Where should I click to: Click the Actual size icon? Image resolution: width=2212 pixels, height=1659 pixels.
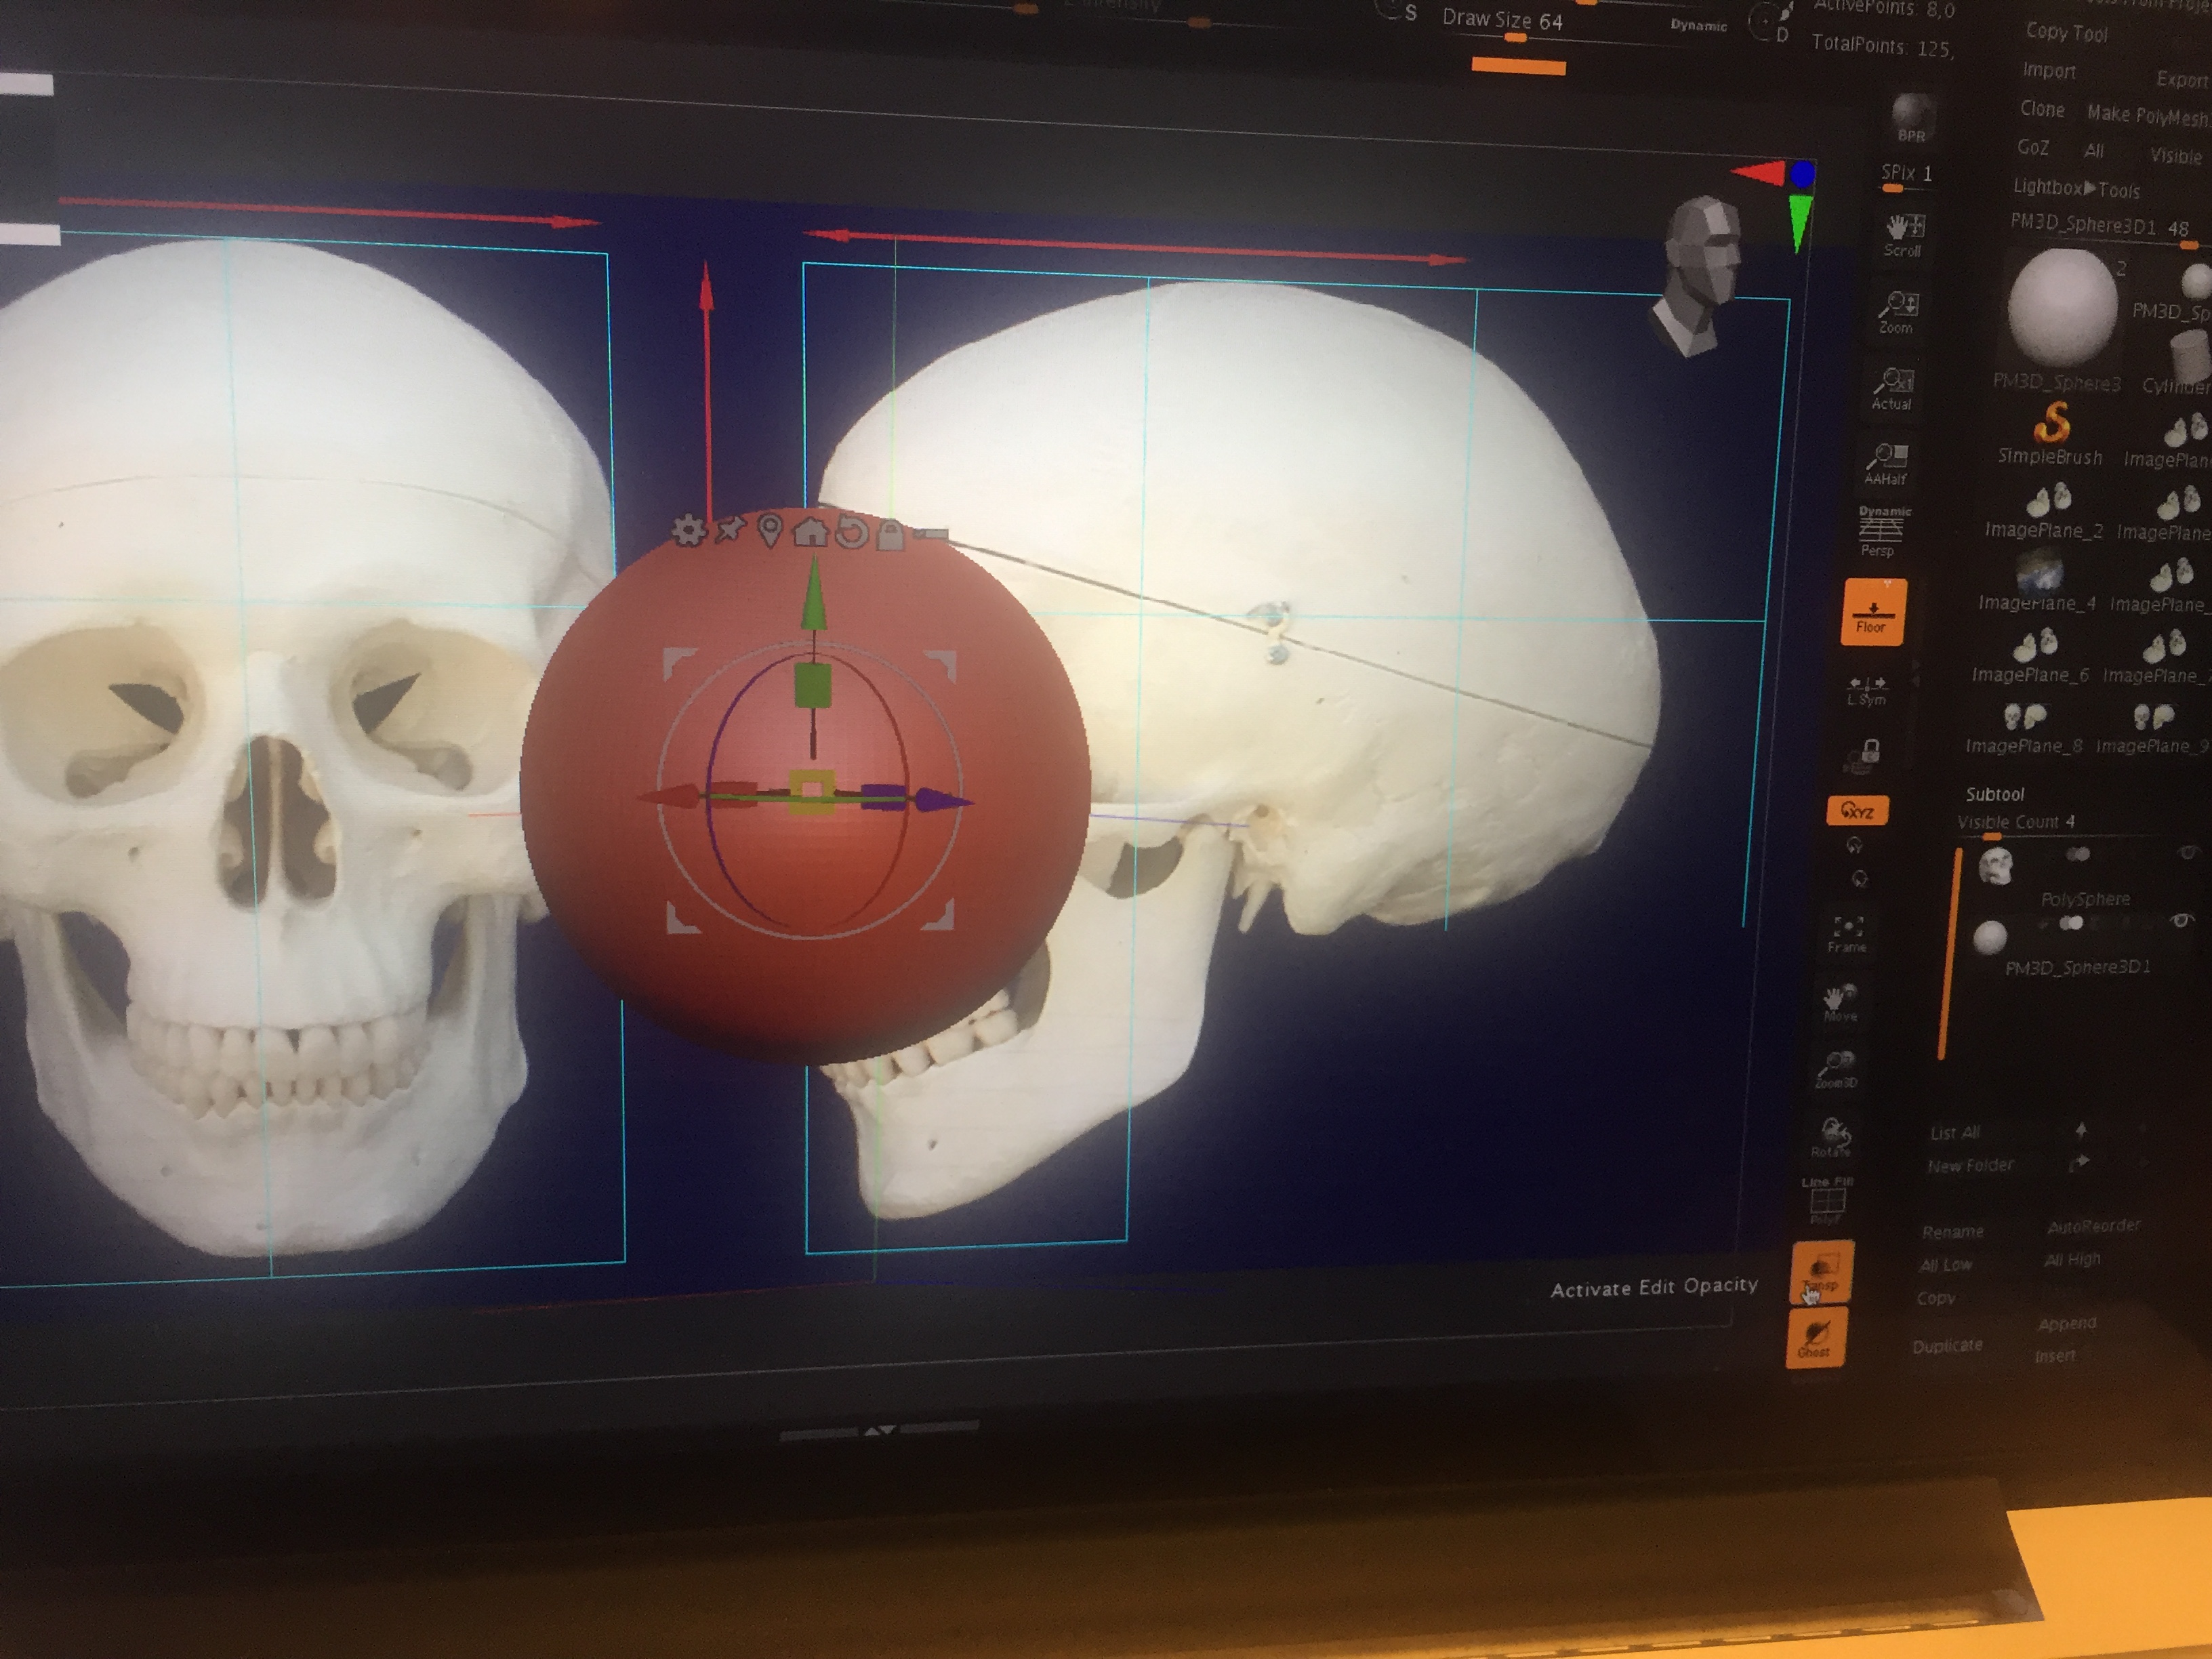(1891, 388)
